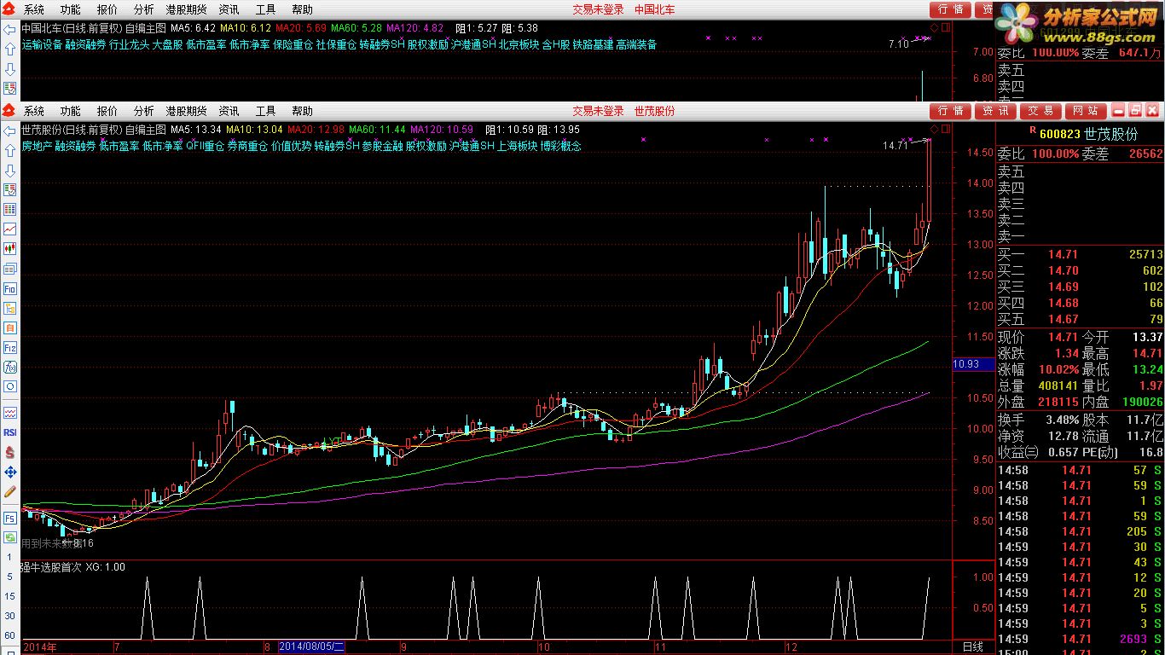
Task: Switch to the candlestick K-line chart icon
Action: click(x=9, y=249)
